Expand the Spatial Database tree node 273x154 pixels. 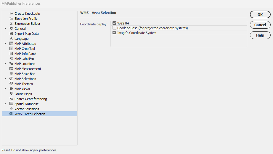5,104
